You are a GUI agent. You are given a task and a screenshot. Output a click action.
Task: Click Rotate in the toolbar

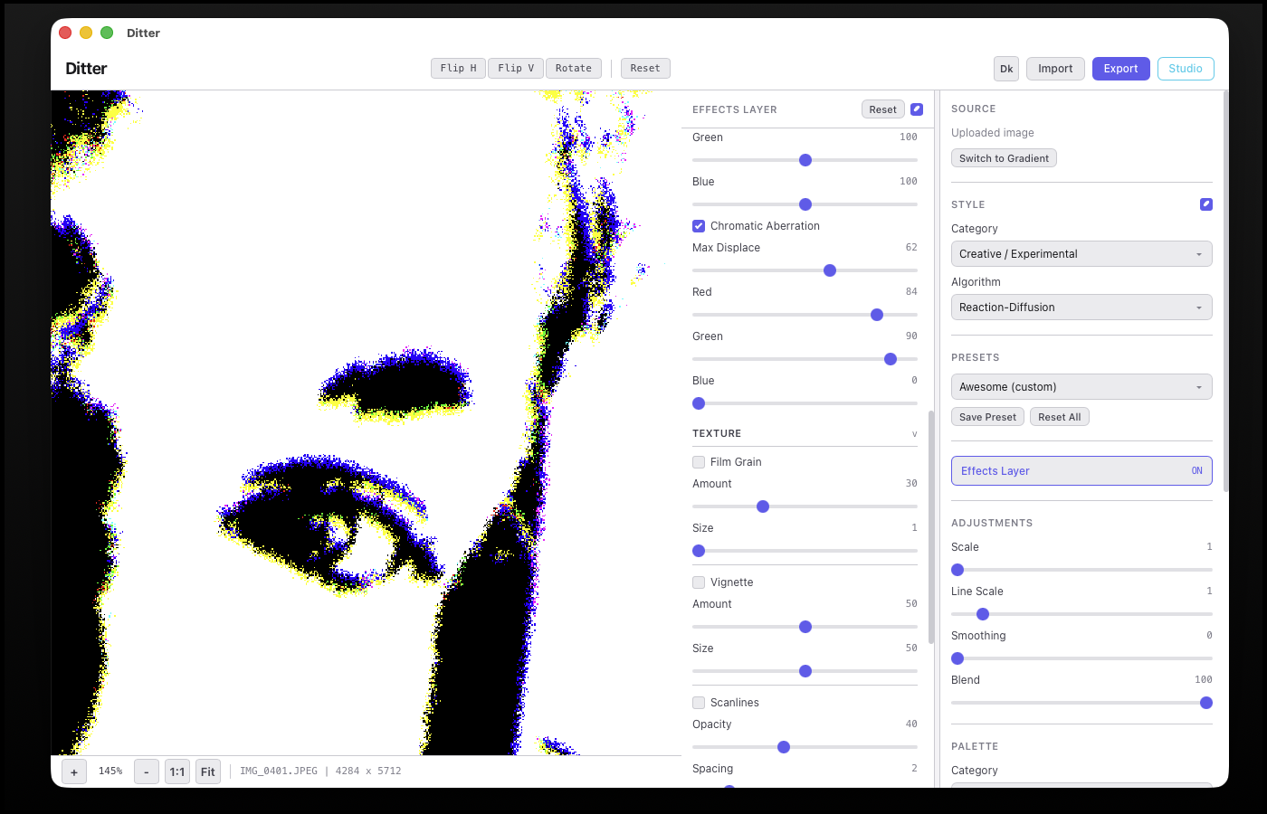pyautogui.click(x=573, y=69)
